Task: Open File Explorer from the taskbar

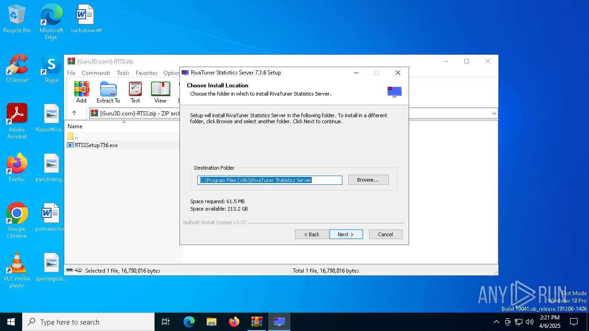Action: (x=211, y=322)
